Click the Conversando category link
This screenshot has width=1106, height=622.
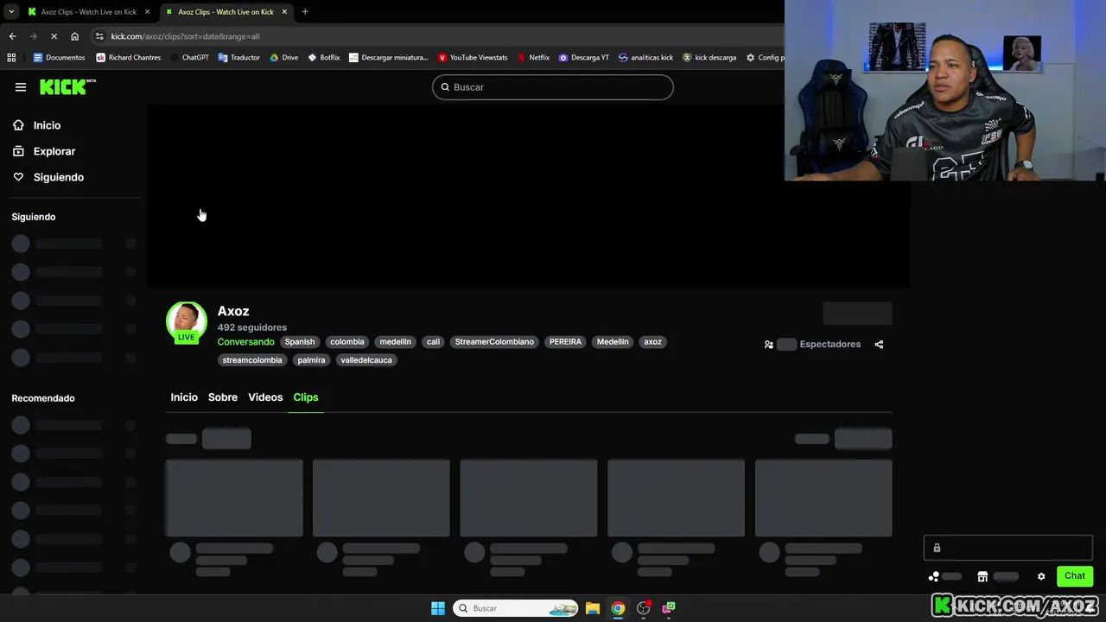point(245,342)
